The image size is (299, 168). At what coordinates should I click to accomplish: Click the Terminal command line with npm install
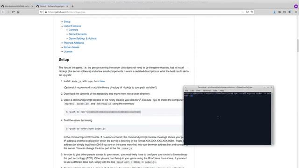tap(228, 95)
